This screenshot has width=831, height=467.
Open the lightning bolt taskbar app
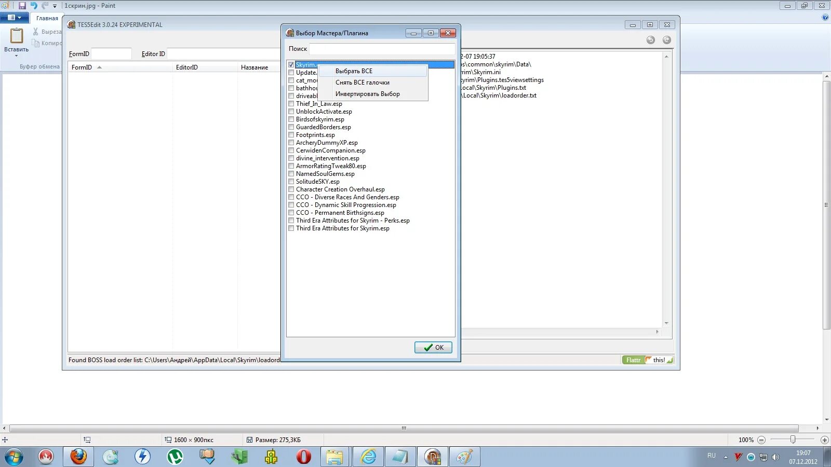(142, 457)
